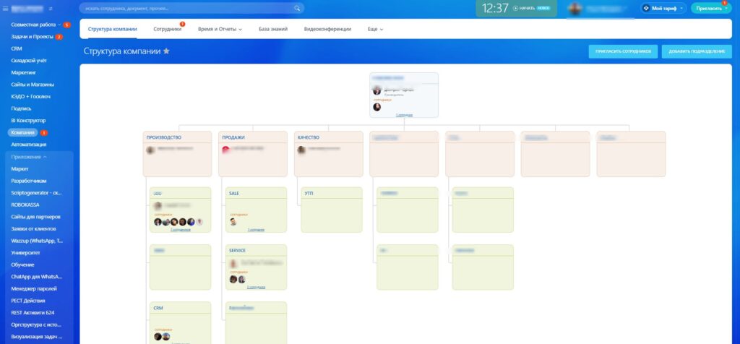Open ROBOKASSA app in sidebar
The height and width of the screenshot is (344, 740).
(25, 205)
